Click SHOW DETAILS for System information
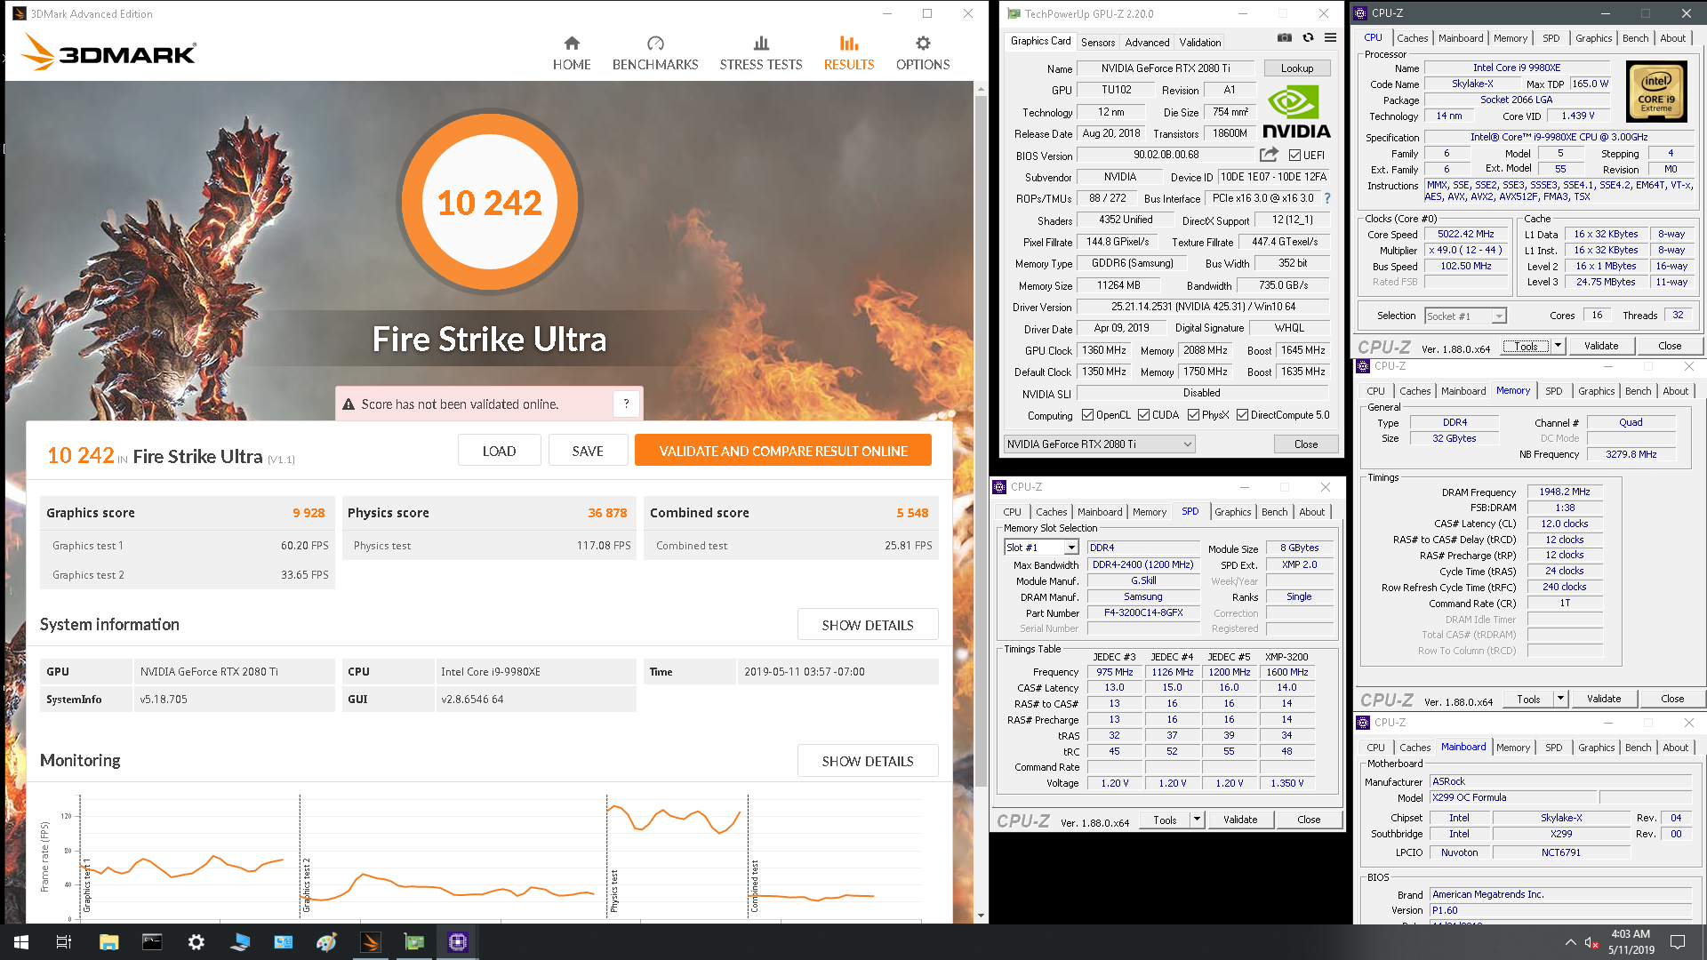The image size is (1707, 960). (x=868, y=625)
